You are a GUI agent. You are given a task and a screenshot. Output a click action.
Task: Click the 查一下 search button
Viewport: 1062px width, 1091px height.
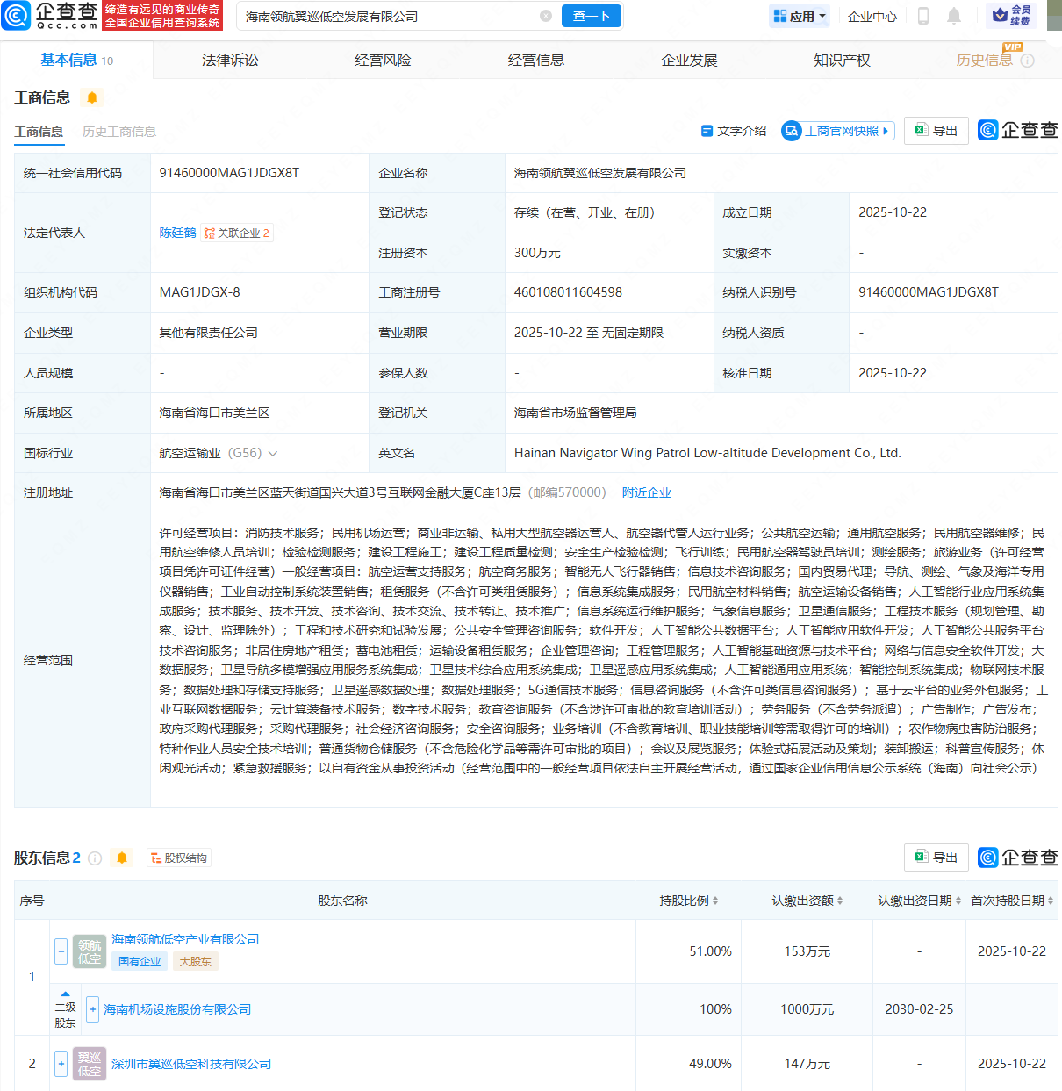coord(591,16)
